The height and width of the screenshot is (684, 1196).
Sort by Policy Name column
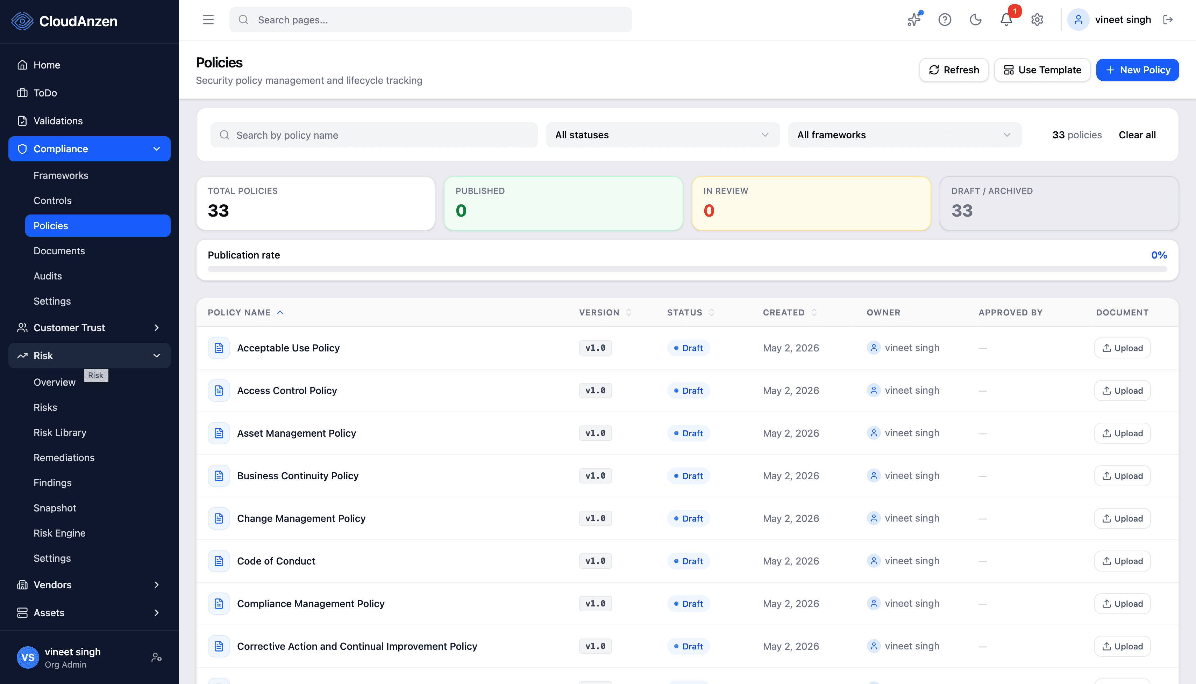[245, 312]
